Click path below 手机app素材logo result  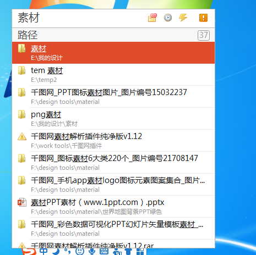(65, 190)
